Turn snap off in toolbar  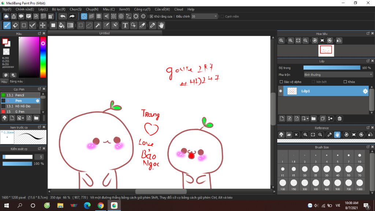(x=84, y=16)
